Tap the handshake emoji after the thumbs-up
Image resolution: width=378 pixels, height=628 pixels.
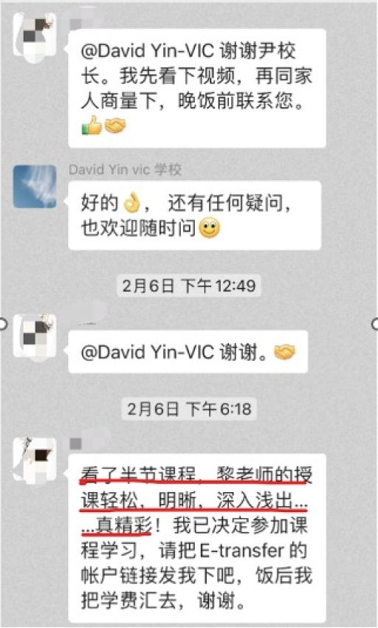[115, 125]
